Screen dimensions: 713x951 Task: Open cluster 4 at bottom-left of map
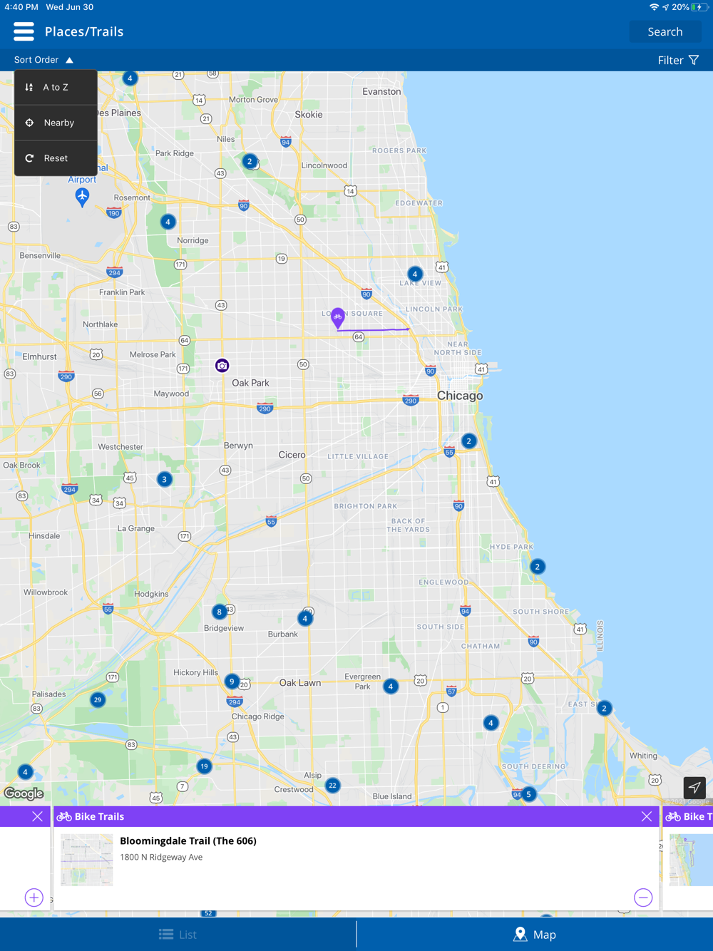[x=26, y=772]
